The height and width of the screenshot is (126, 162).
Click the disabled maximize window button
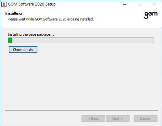tap(139, 4)
